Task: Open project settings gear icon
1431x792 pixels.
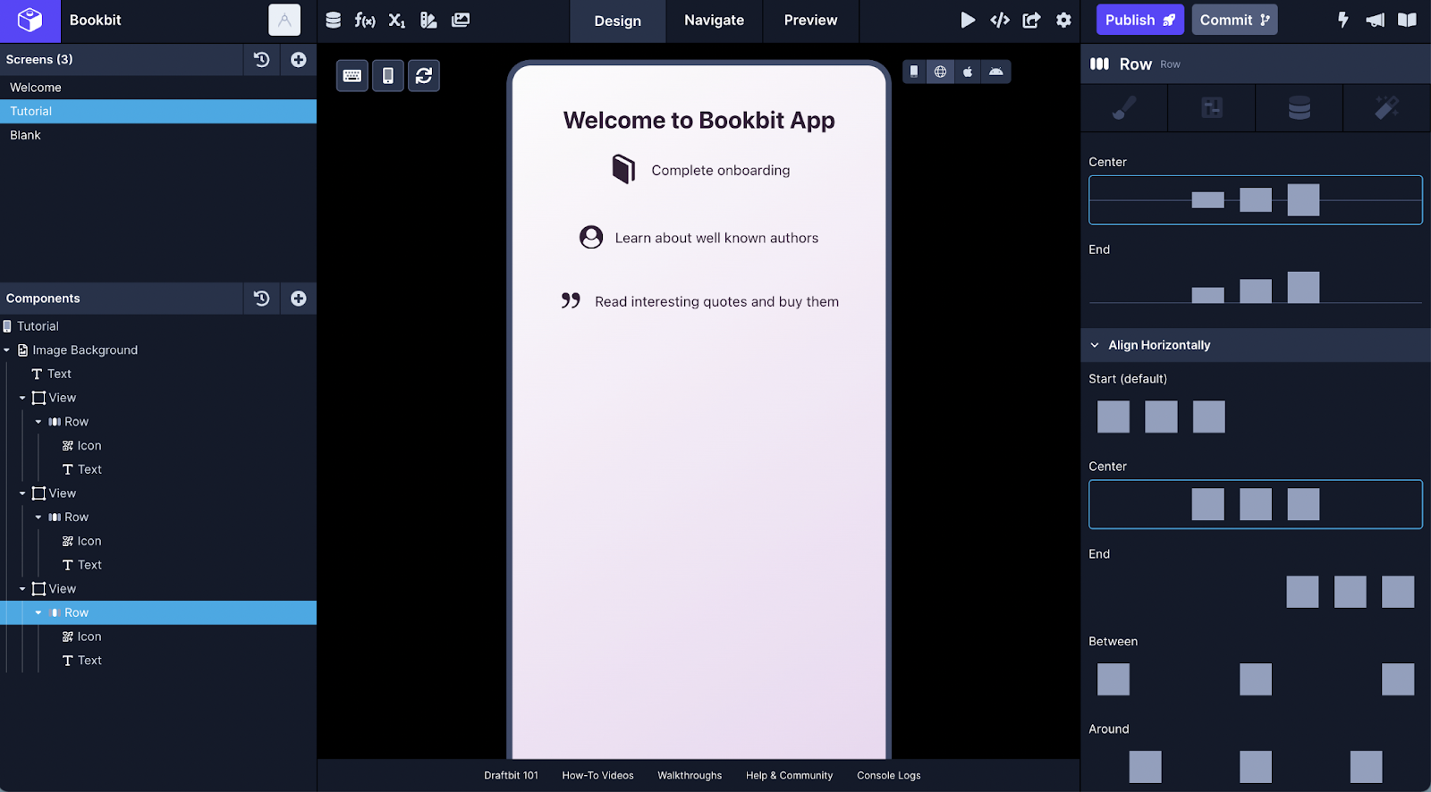Action: click(1063, 20)
